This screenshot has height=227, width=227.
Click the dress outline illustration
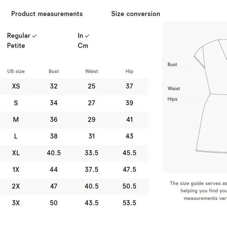[211, 96]
